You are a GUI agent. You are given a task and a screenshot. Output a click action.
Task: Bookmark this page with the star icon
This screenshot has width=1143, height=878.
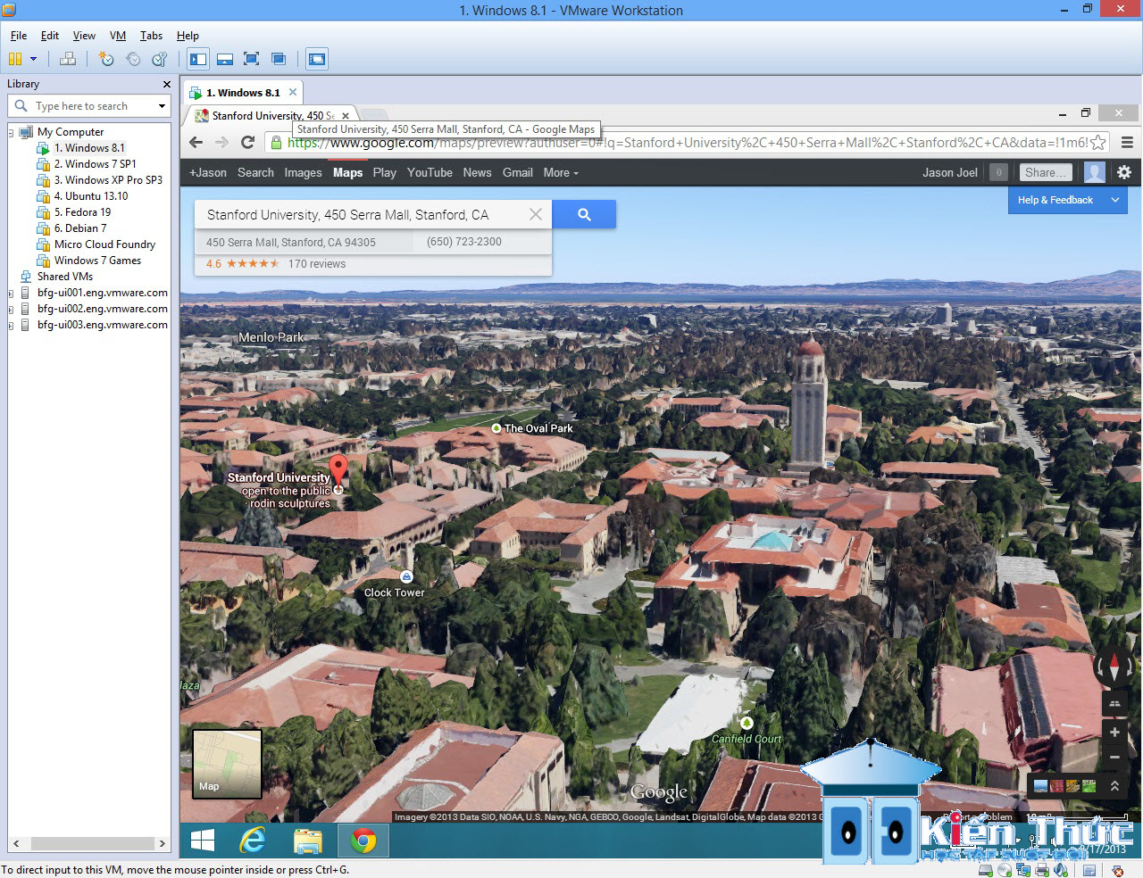pyautogui.click(x=1098, y=143)
